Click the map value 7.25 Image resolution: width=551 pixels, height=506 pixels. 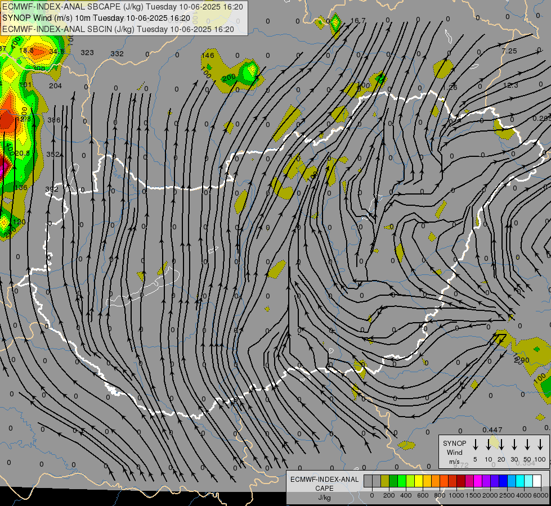509,51
